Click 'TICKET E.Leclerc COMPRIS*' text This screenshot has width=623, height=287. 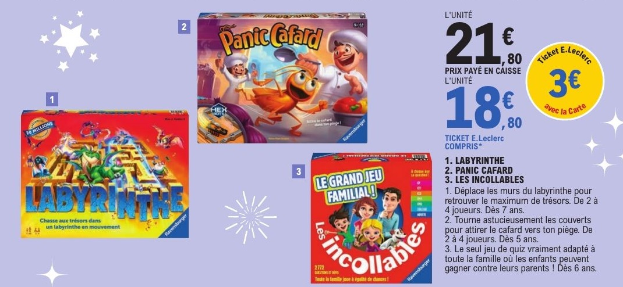click(x=470, y=142)
